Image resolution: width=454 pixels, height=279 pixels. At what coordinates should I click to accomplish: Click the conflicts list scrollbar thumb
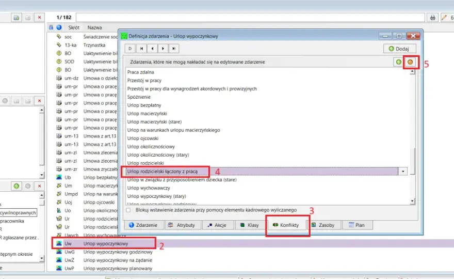tap(413, 161)
